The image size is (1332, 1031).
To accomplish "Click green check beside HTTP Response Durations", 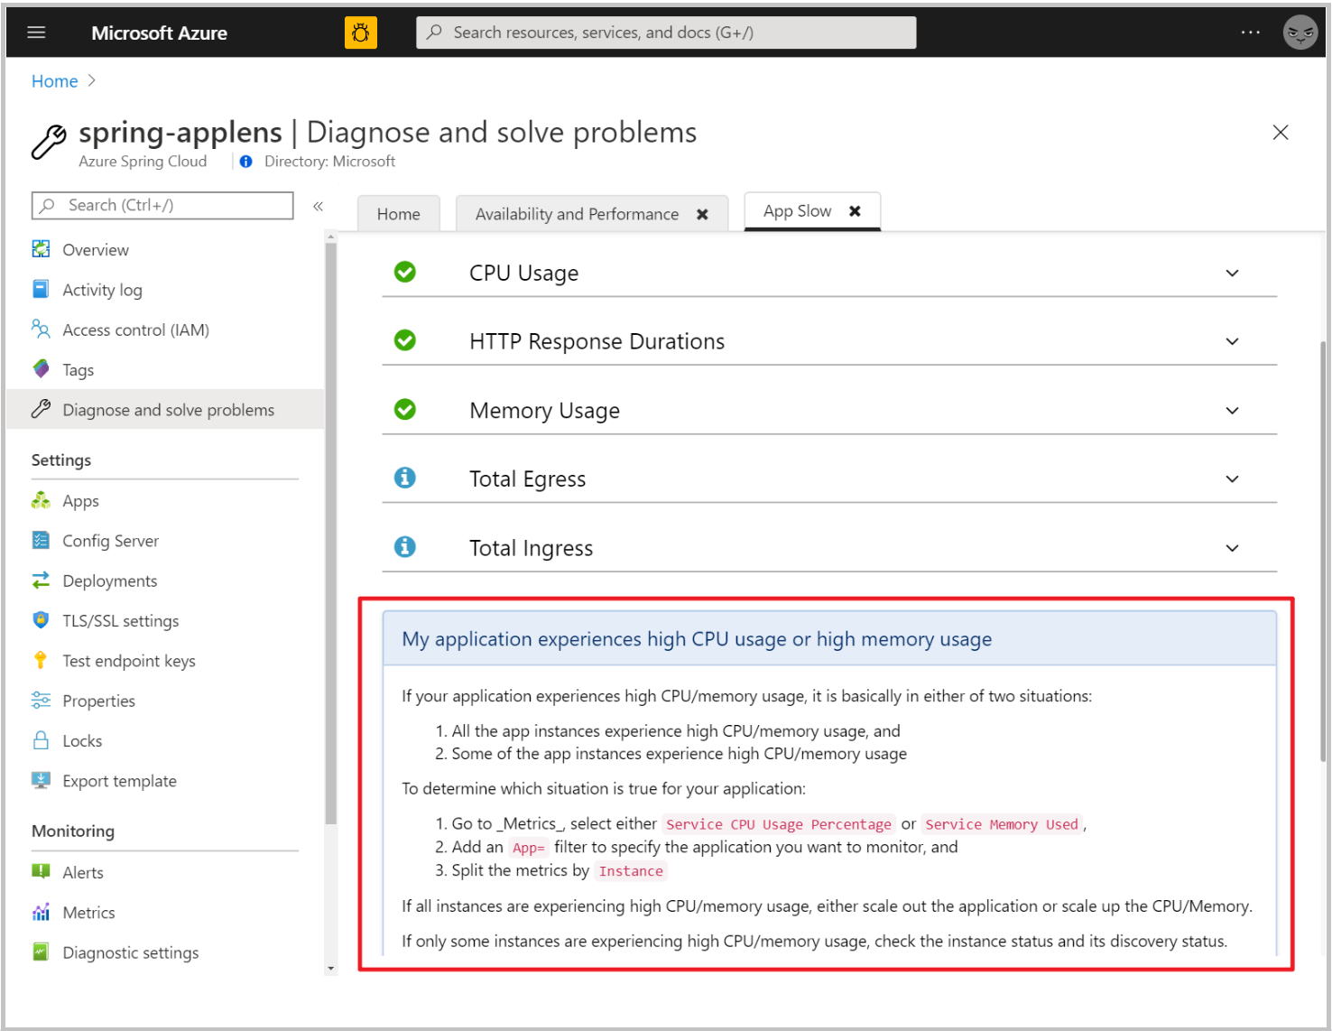I will pos(405,340).
